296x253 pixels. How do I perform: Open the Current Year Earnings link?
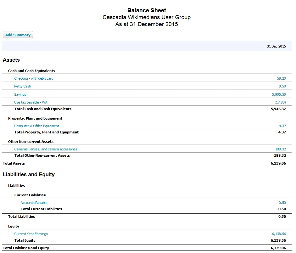point(31,234)
